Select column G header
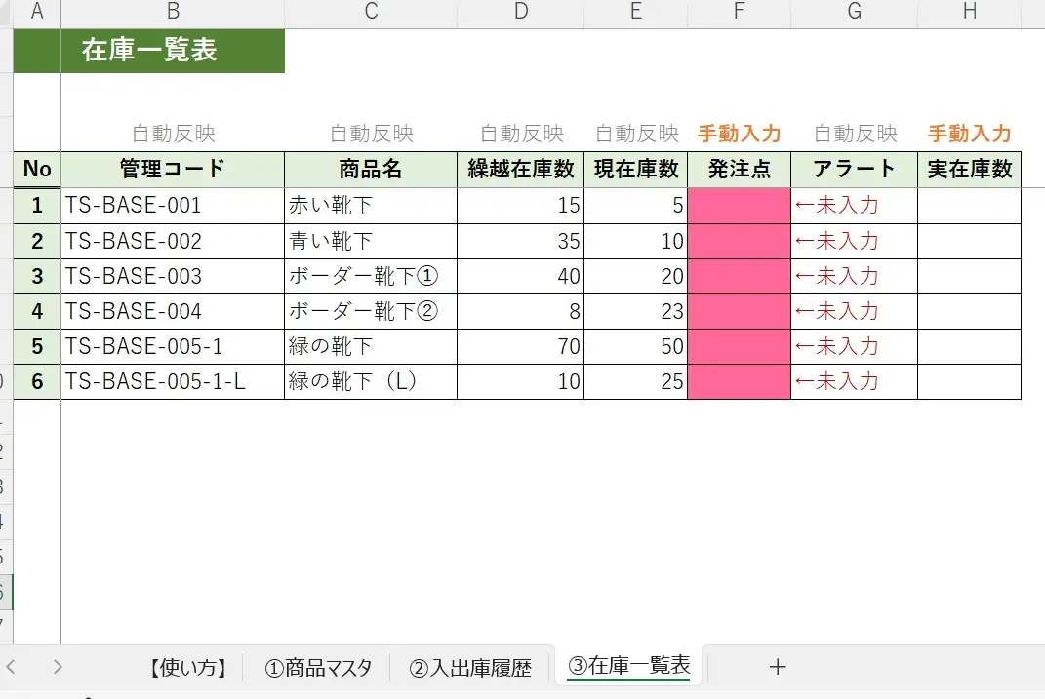Image resolution: width=1045 pixels, height=699 pixels. [855, 12]
